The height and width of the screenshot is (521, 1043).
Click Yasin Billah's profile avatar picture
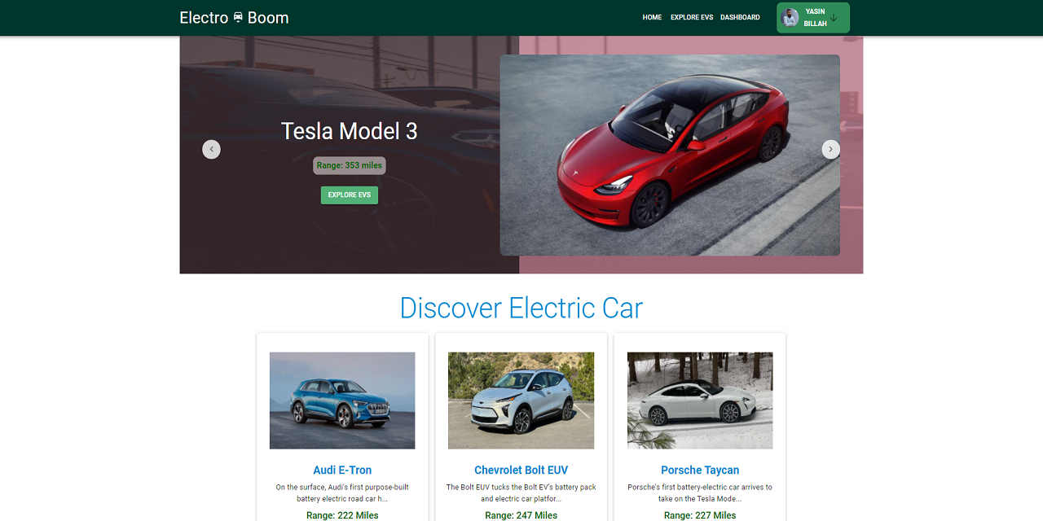(790, 17)
